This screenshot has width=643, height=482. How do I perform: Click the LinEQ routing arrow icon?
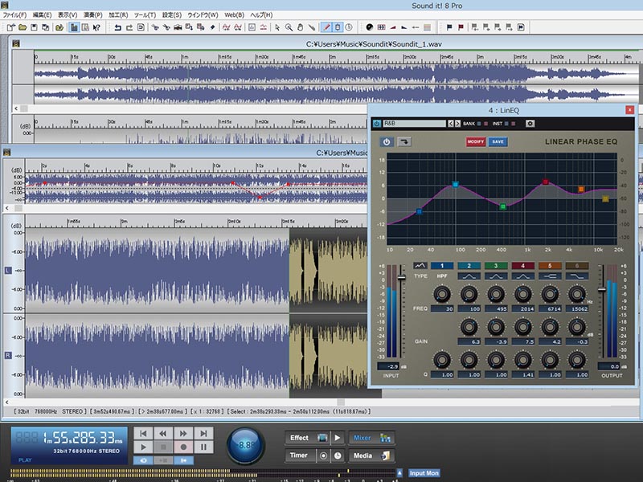404,142
